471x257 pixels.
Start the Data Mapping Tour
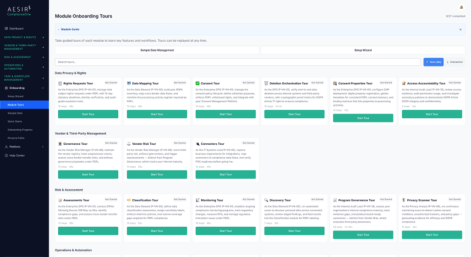coord(157,114)
